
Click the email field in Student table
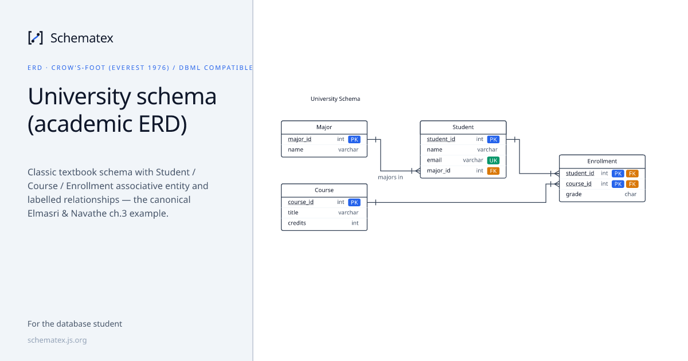point(463,160)
